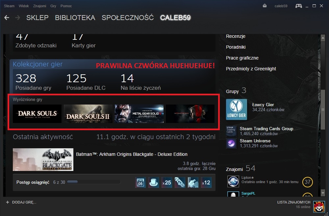The height and width of the screenshot is (216, 329).
Task: Click the x25 achievement badge icon
Action: coord(167,182)
